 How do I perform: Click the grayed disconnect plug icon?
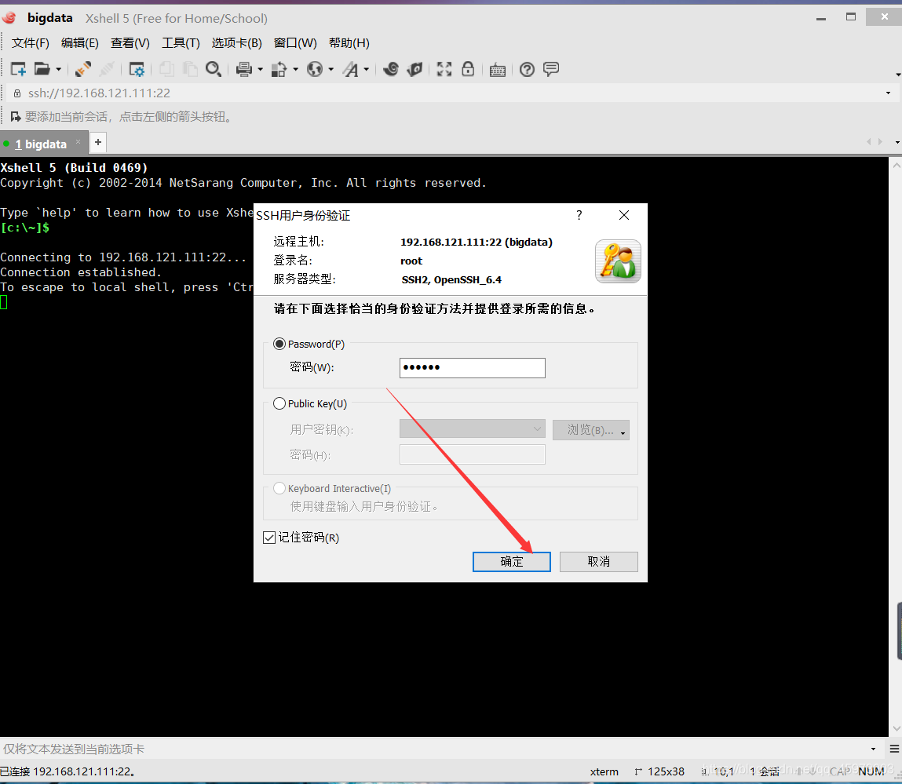107,70
